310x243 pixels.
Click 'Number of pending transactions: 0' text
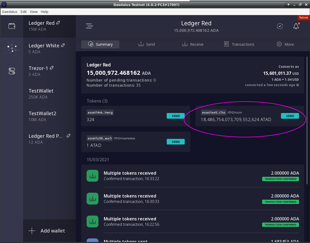pyautogui.click(x=121, y=80)
